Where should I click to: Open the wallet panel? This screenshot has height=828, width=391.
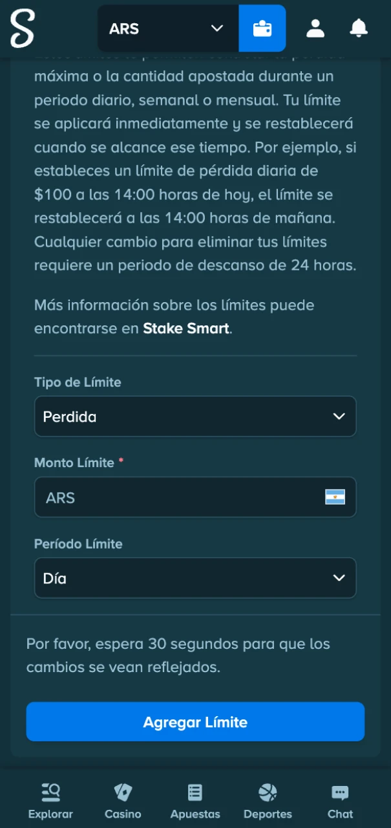click(262, 28)
